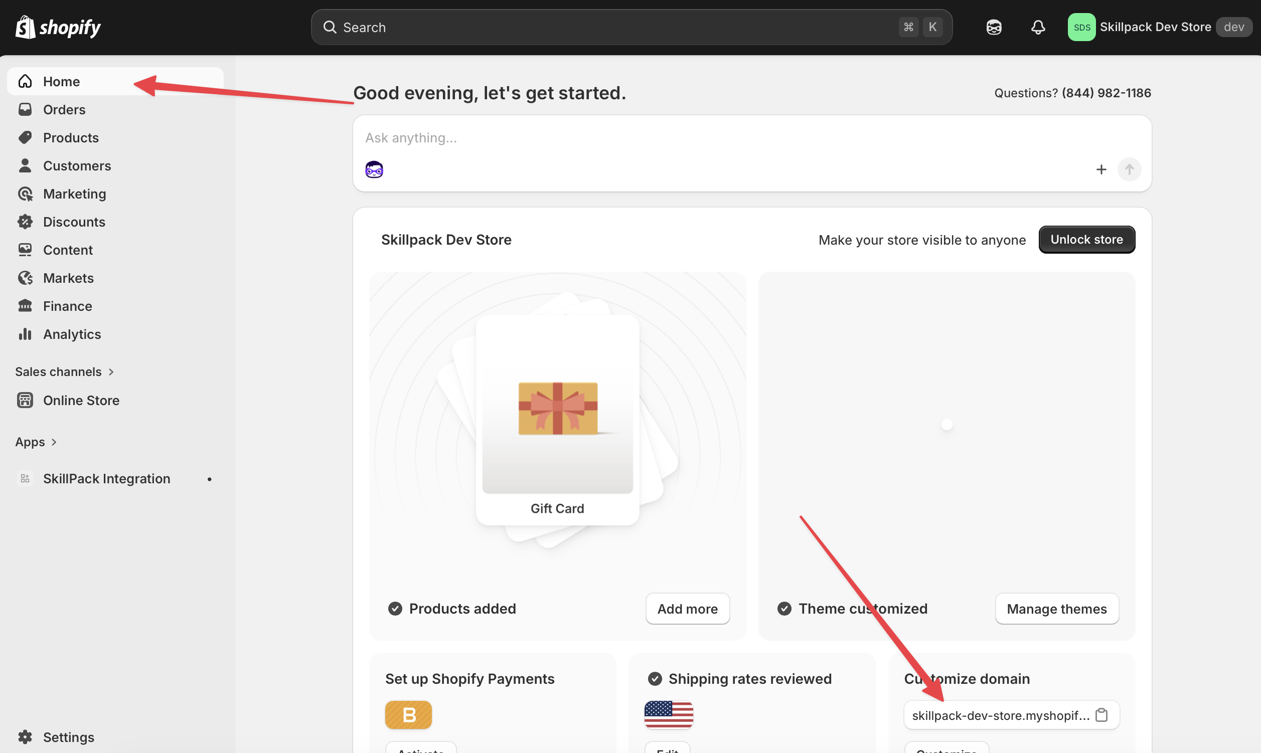
Task: Click the Analytics bar chart icon
Action: tap(25, 334)
